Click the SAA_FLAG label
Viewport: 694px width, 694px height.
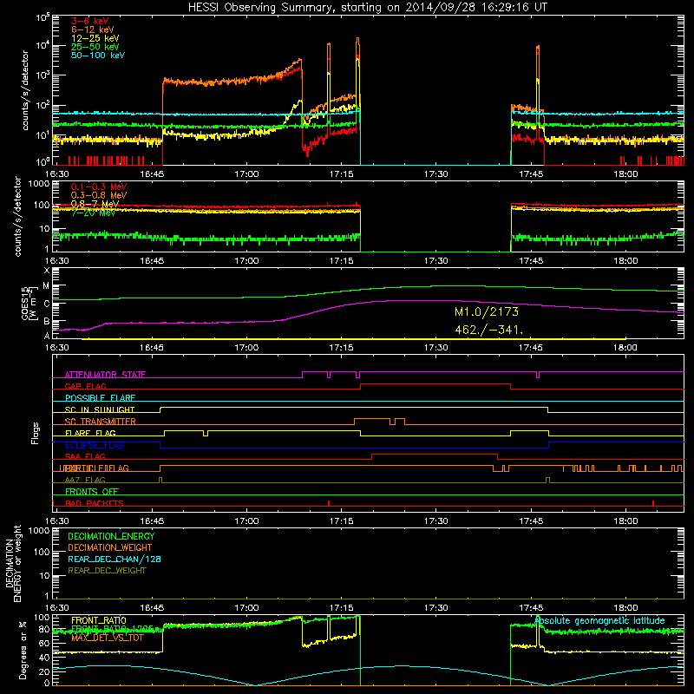click(85, 456)
